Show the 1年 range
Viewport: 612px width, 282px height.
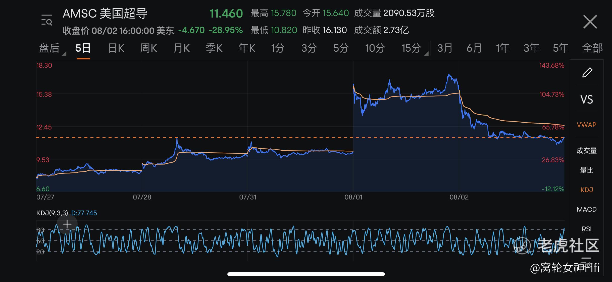(x=502, y=48)
